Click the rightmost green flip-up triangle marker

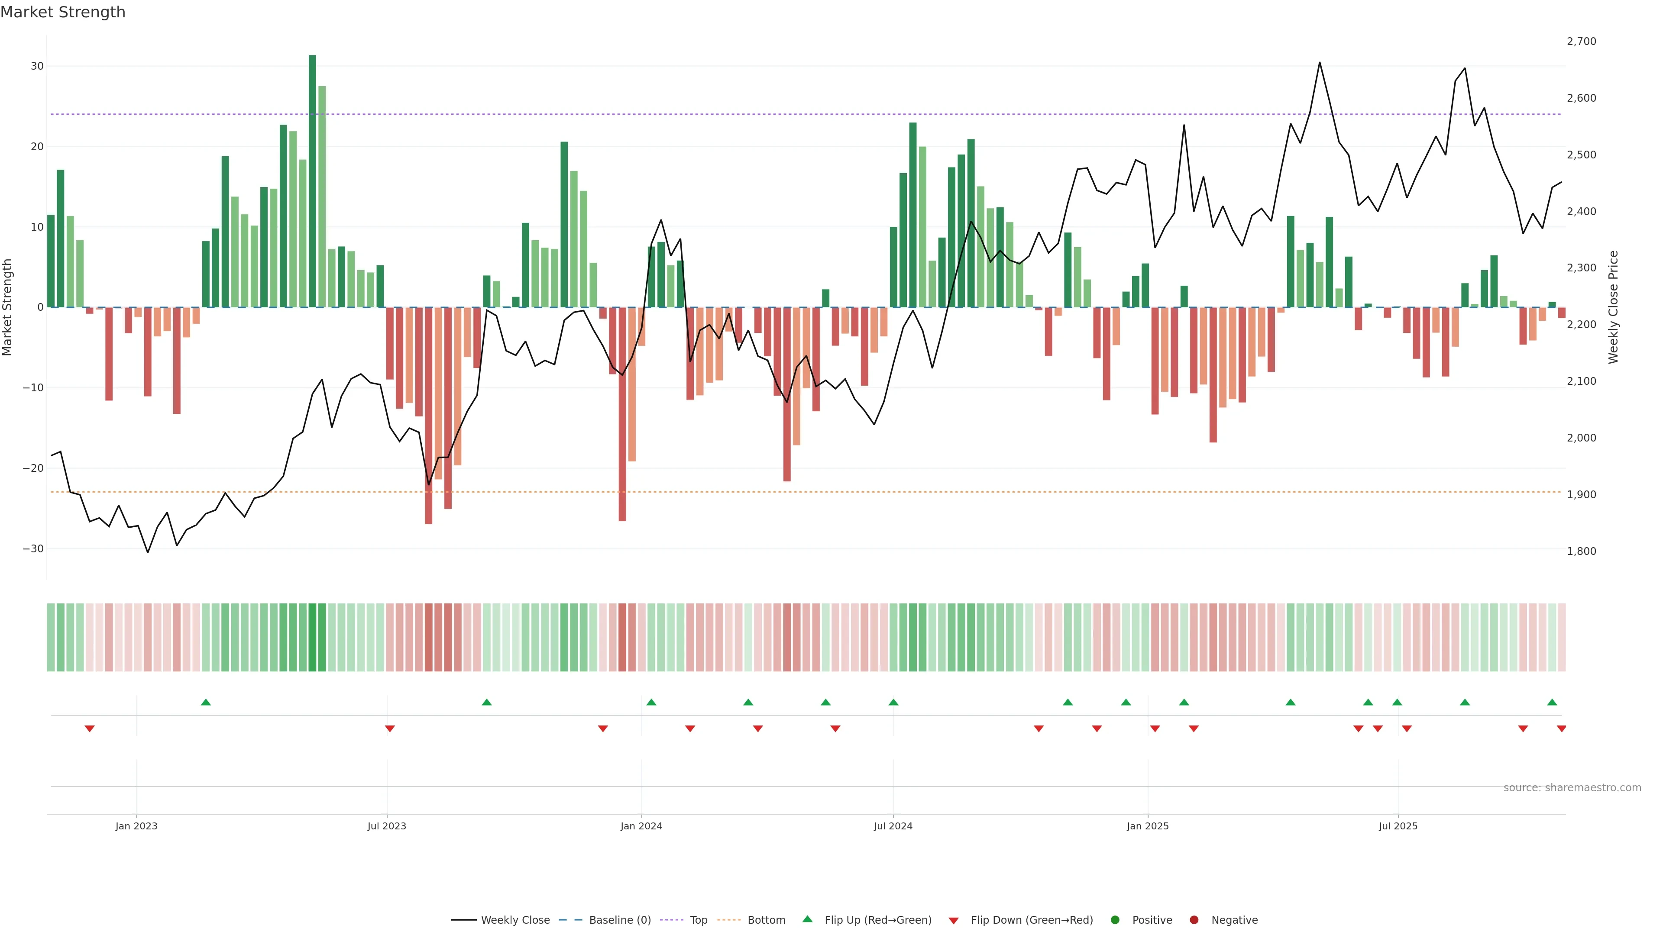click(x=1552, y=702)
